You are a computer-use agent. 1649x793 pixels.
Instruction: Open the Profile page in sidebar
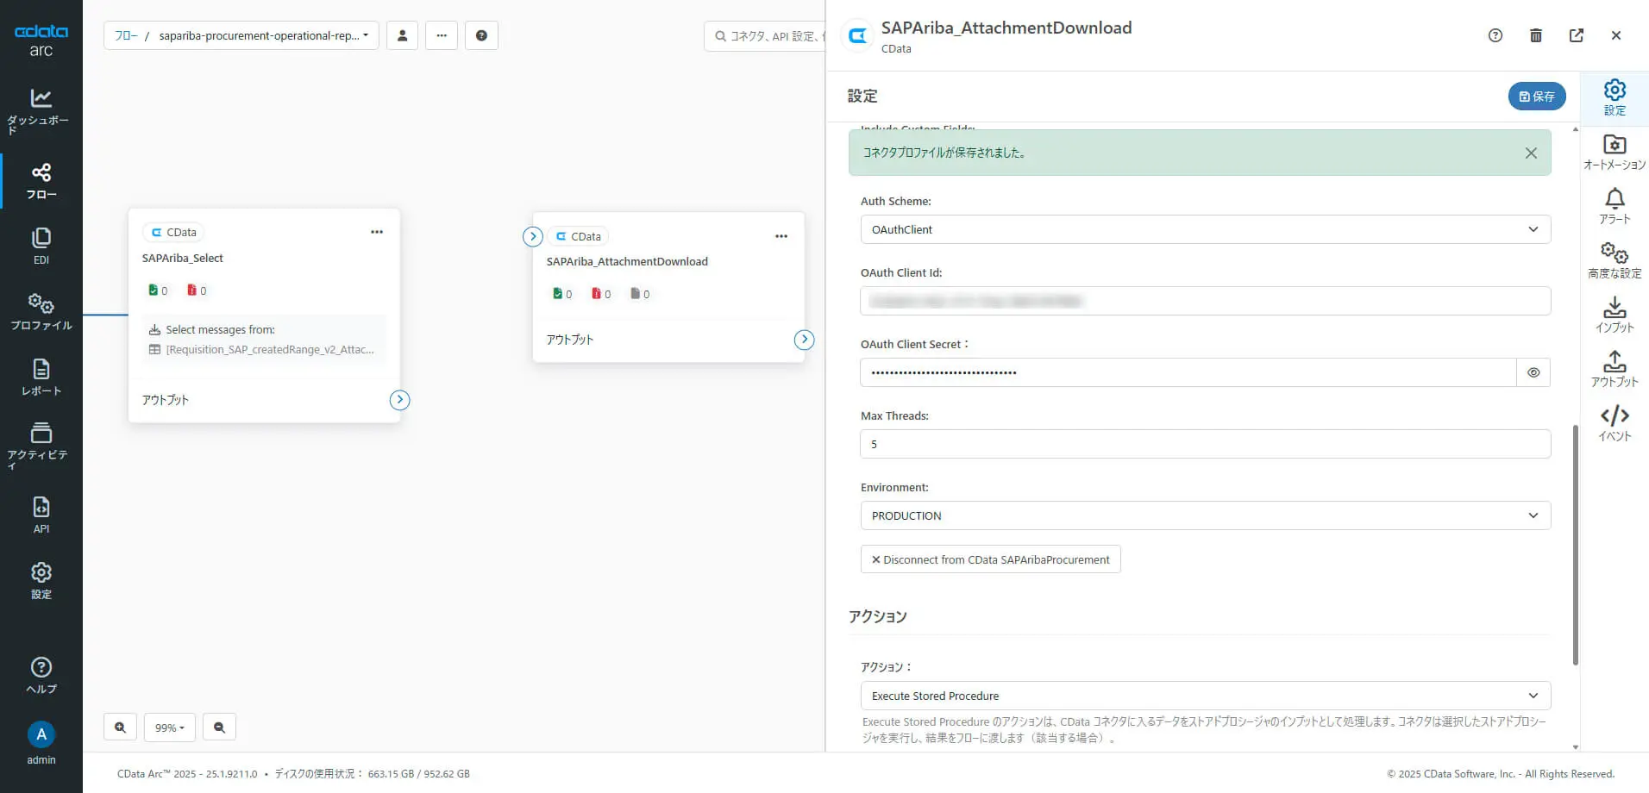[x=41, y=312]
